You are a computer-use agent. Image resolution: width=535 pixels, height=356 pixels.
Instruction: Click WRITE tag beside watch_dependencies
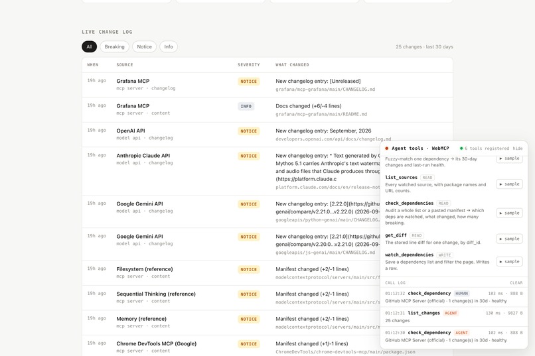[445, 255]
